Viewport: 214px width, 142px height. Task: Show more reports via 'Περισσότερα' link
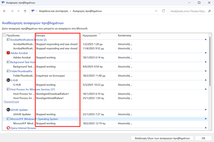tap(11, 102)
